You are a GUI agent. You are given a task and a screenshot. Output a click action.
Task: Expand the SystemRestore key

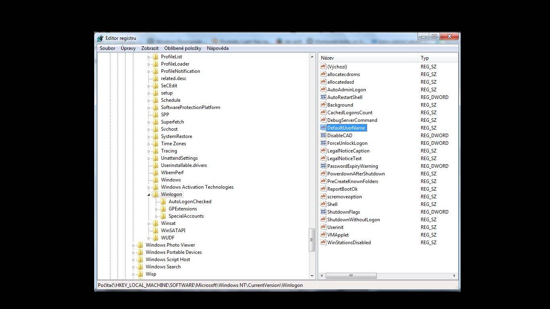point(149,137)
